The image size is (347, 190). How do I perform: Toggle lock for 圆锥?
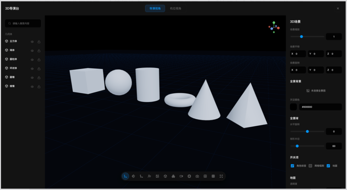tap(39, 78)
